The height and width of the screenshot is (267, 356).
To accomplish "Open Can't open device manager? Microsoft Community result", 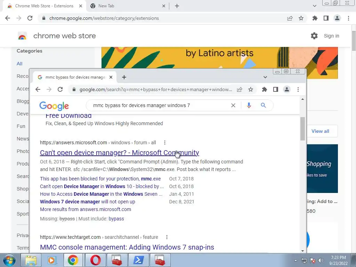I will pos(120,153).
